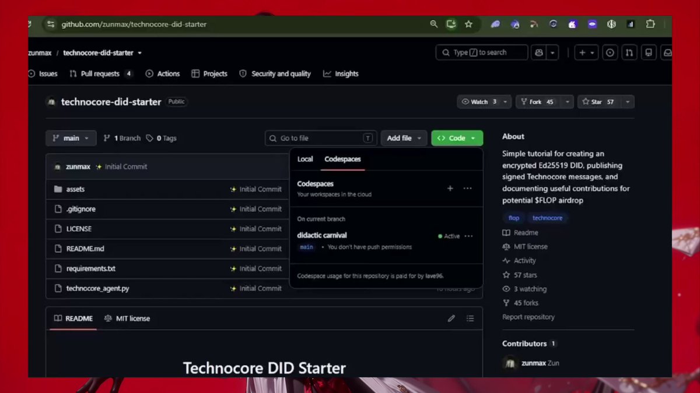This screenshot has height=393, width=700.
Task: Open the browser extensions puzzle icon
Action: [650, 24]
